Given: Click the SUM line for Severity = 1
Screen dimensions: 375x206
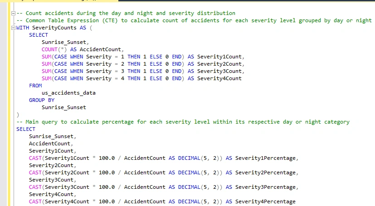Looking at the screenshot, I should (143, 57).
